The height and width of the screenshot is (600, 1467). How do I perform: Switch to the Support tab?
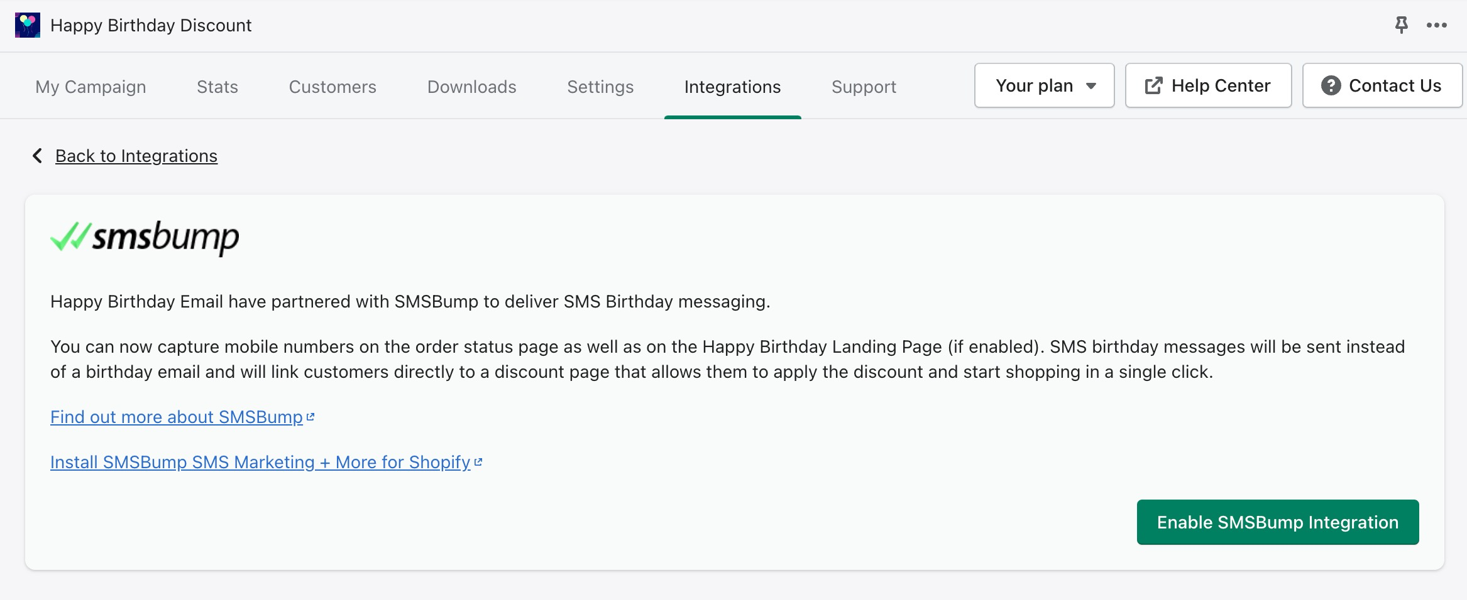pyautogui.click(x=864, y=87)
